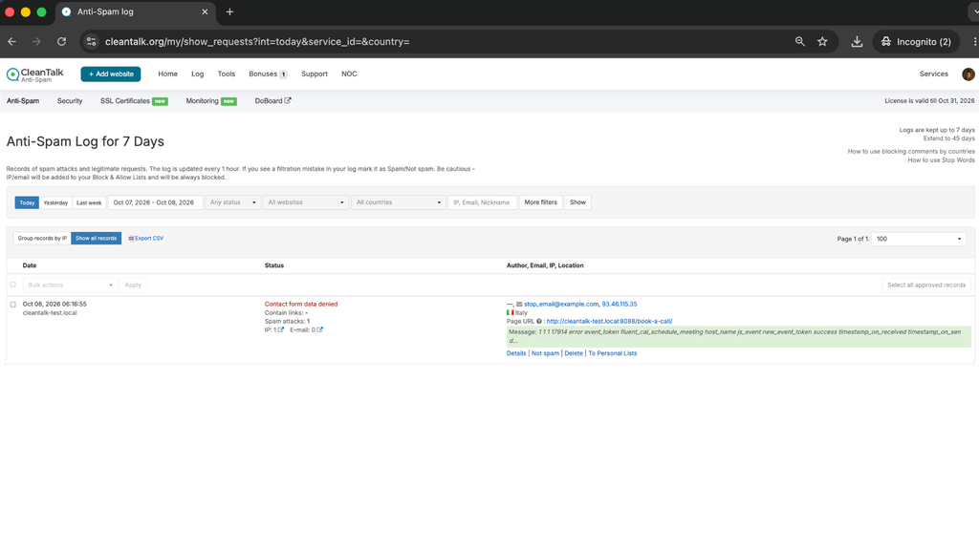Expand the Bulk actions dropdown
Screen dimensions: 979x550
click(x=69, y=285)
